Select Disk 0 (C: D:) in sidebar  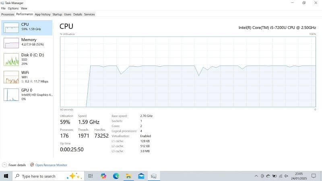tap(27, 59)
